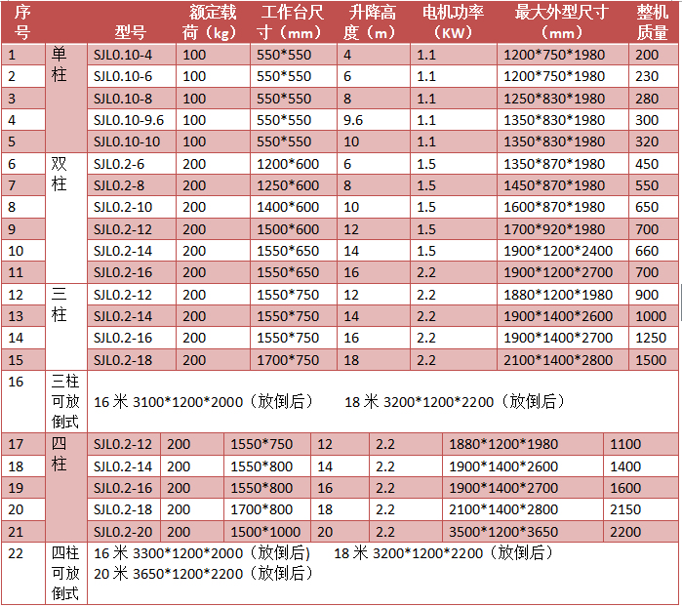Select the 9.6 lift height cell
This screenshot has height=607, width=682.
click(x=354, y=120)
